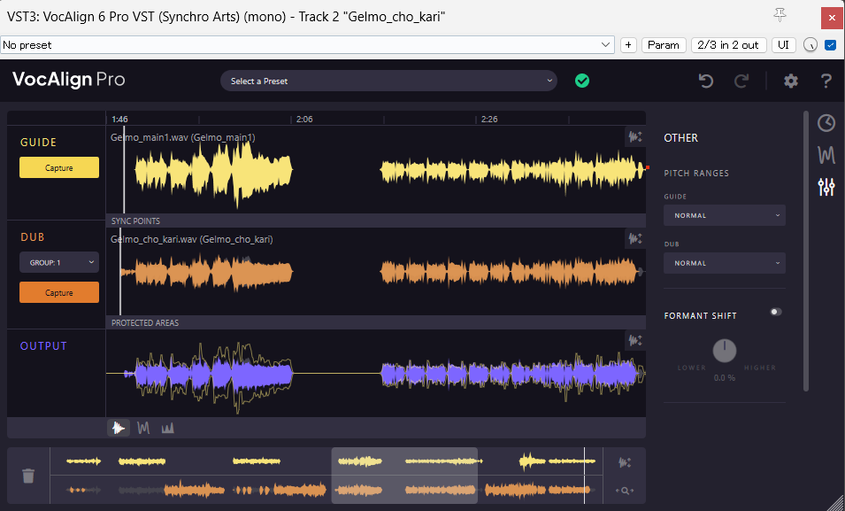Undo the last VocAlign action
845x511 pixels.
coord(706,81)
